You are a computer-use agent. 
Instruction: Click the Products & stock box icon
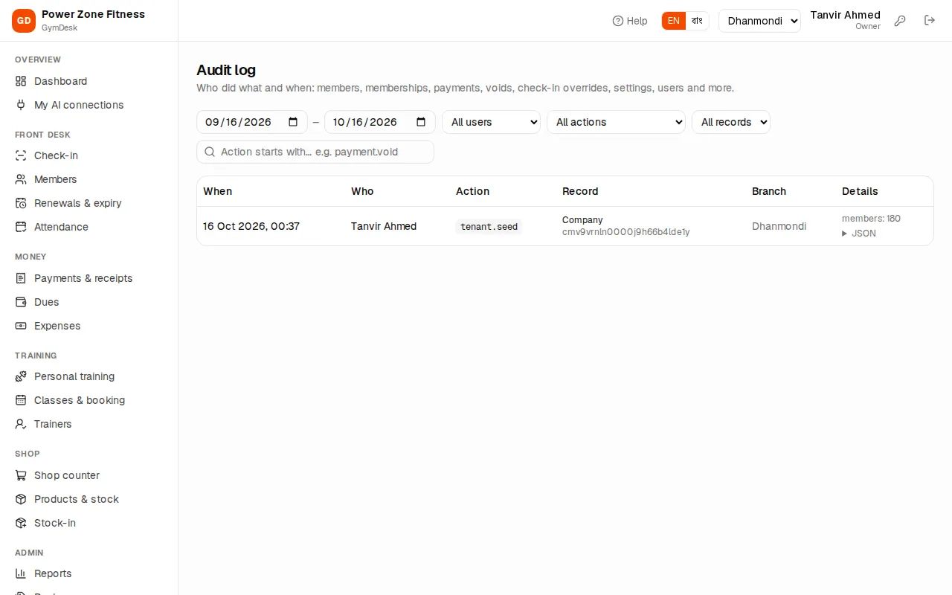pos(21,499)
